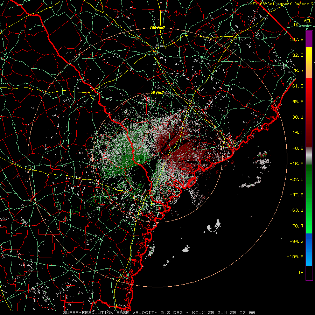
Task: Click the -109.8 legend value
Action: (x=295, y=257)
